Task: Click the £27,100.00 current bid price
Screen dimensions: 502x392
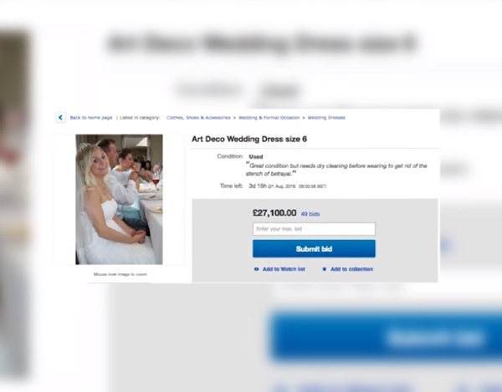Action: (274, 213)
